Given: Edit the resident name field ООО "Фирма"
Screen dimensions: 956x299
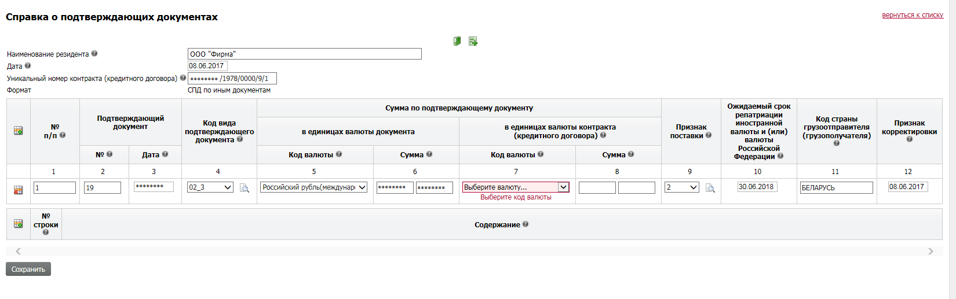Looking at the screenshot, I should (305, 54).
